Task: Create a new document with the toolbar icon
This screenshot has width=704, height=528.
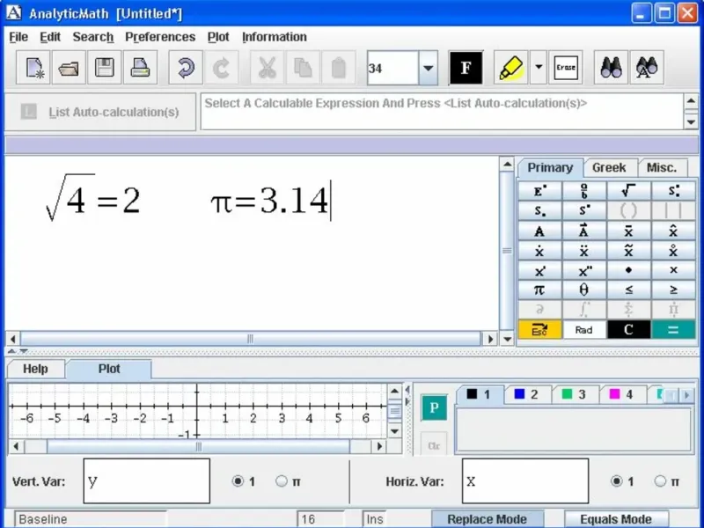Action: tap(33, 68)
